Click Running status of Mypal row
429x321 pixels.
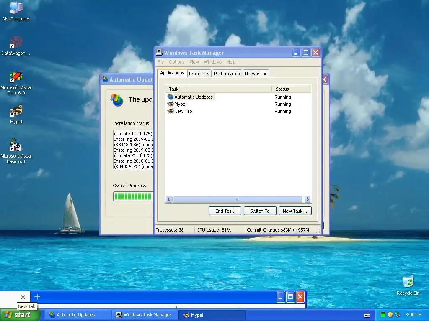coord(283,104)
